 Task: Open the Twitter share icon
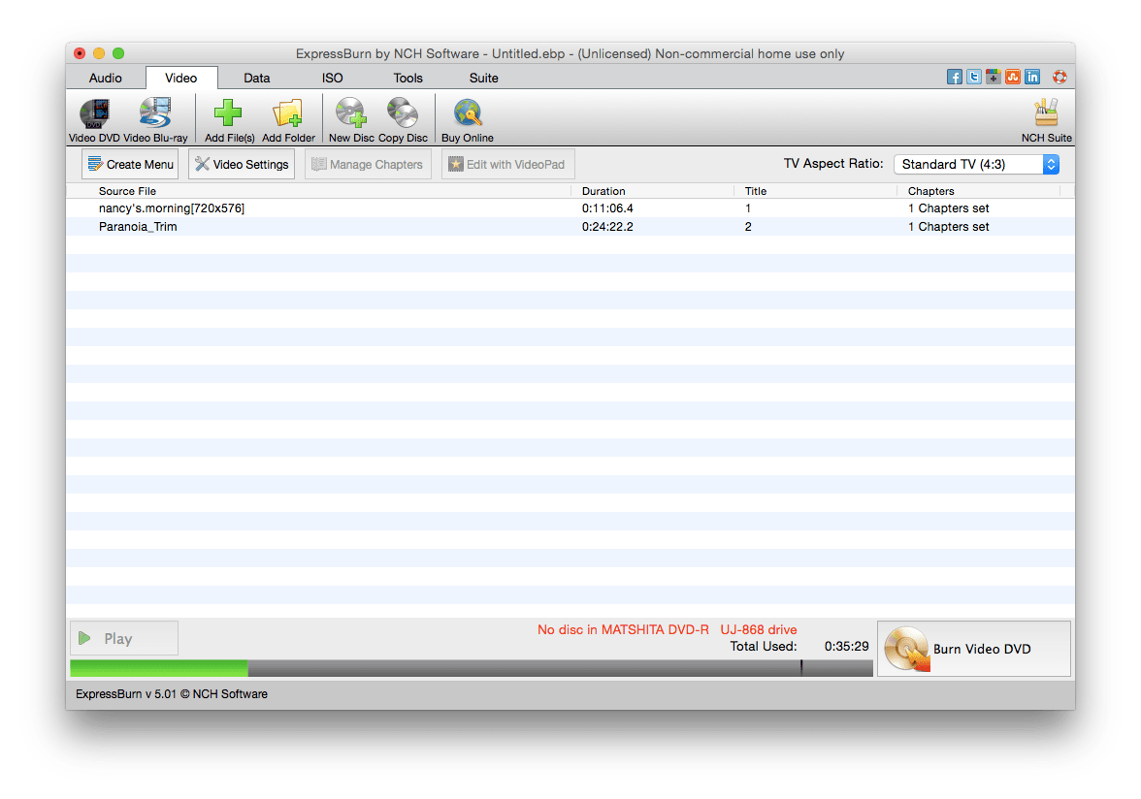click(974, 76)
